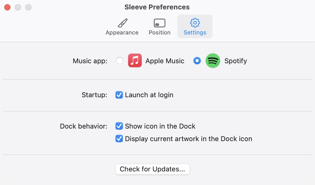315x185 pixels.
Task: Click the green Spotify logo icon
Action: pos(213,61)
